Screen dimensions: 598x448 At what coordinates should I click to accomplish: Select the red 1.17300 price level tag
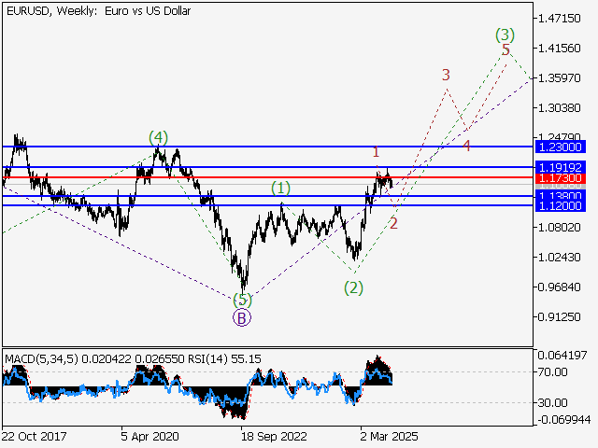click(x=561, y=177)
